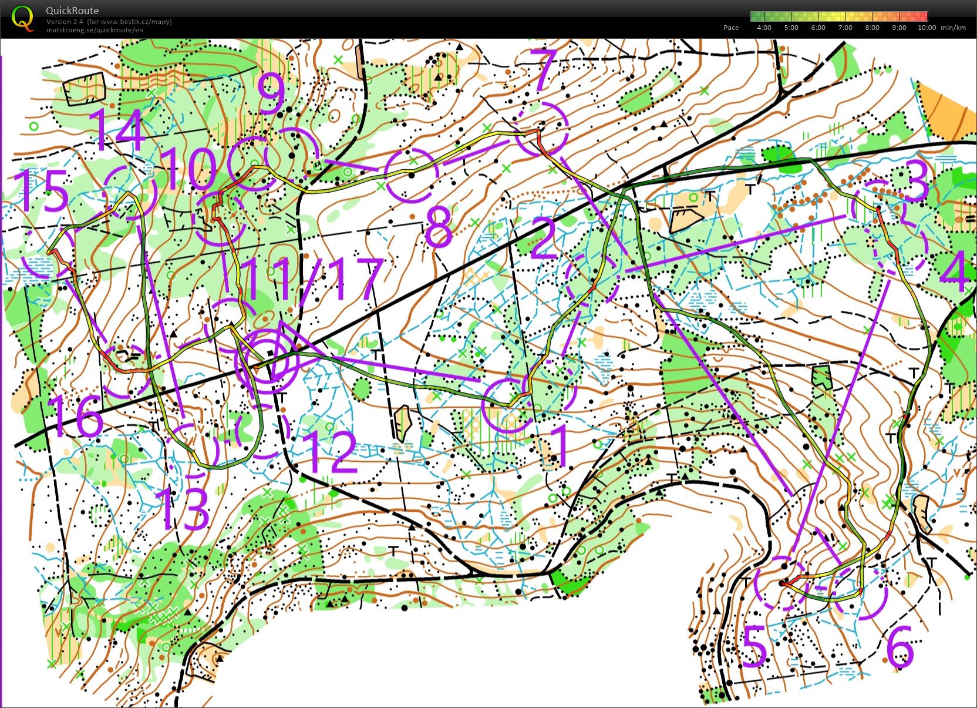Click the Version 2.4 bestik.cz text line
This screenshot has width=977, height=708.
[109, 22]
